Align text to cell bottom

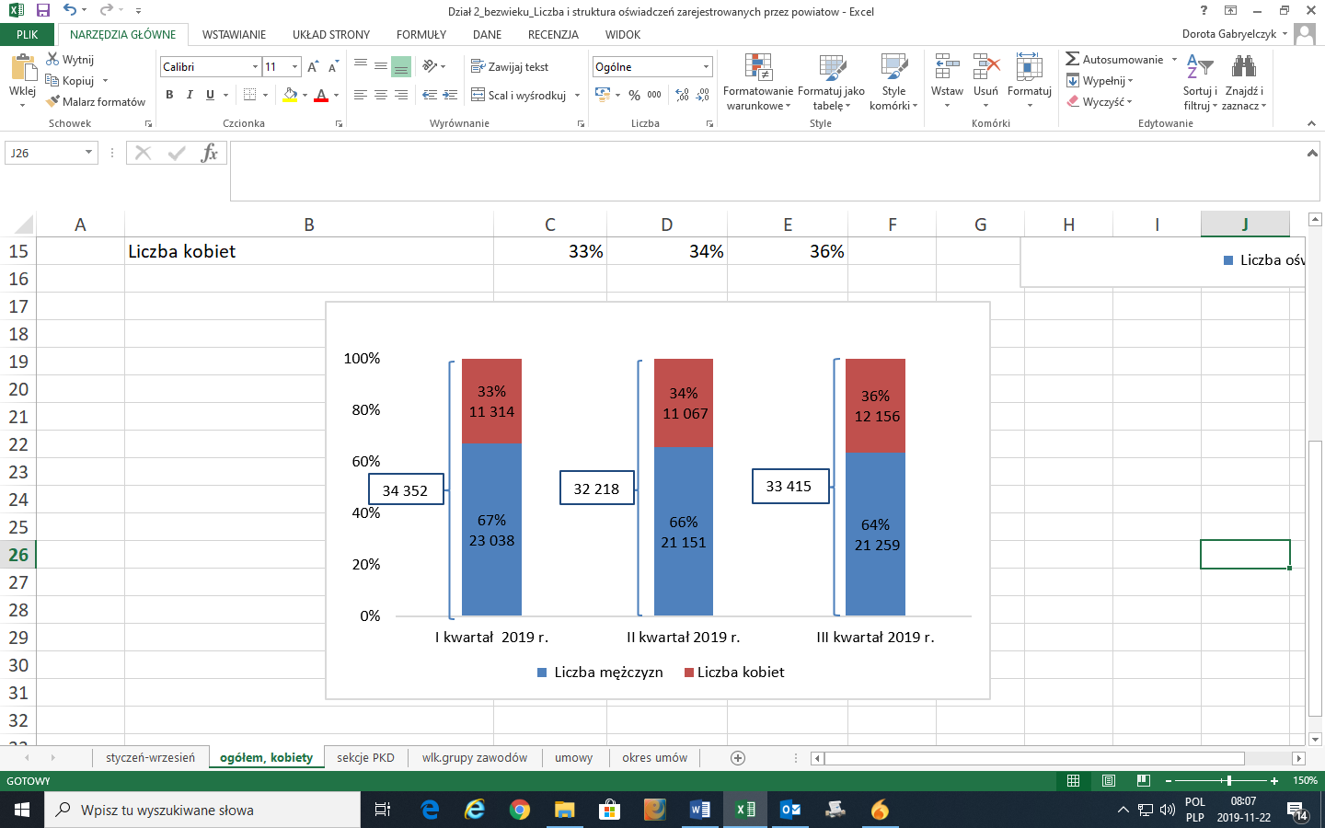pyautogui.click(x=400, y=66)
